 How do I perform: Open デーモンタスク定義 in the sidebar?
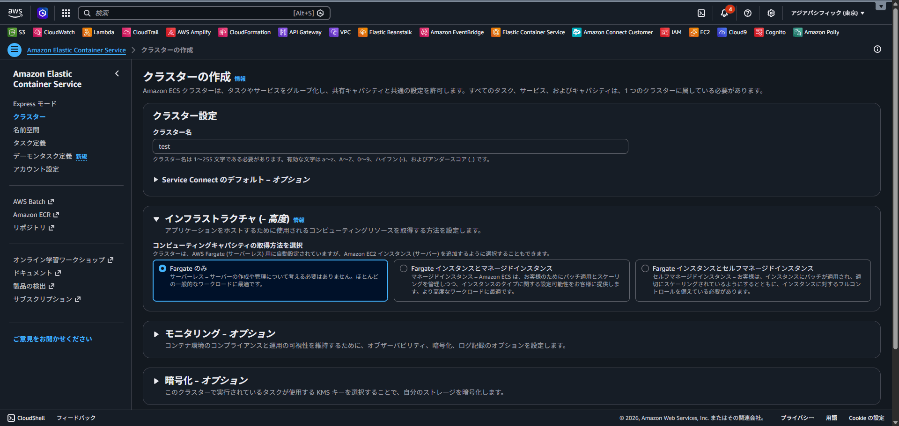(x=43, y=156)
